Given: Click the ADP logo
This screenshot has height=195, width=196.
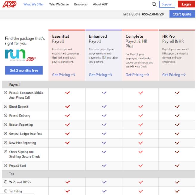Looking at the screenshot, I should [x=9, y=4].
